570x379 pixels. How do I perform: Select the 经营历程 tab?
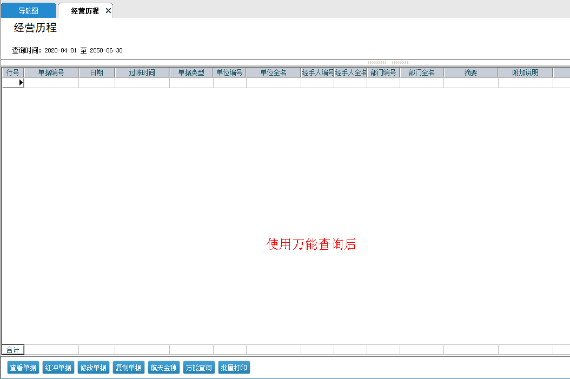[x=85, y=11]
